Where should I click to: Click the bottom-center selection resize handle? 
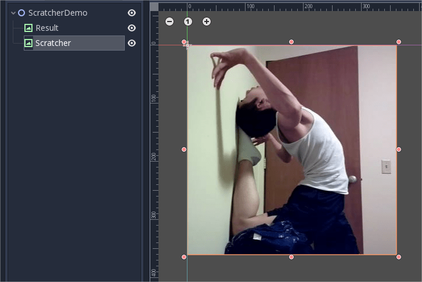pyautogui.click(x=291, y=257)
